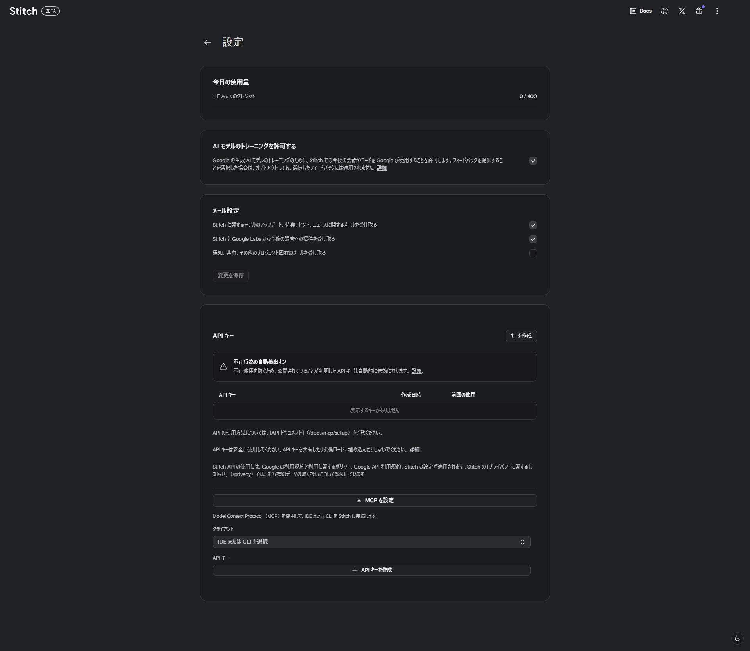This screenshot has height=651, width=750.
Task: Open 詳細 link in fraud detection notice
Action: (x=417, y=371)
